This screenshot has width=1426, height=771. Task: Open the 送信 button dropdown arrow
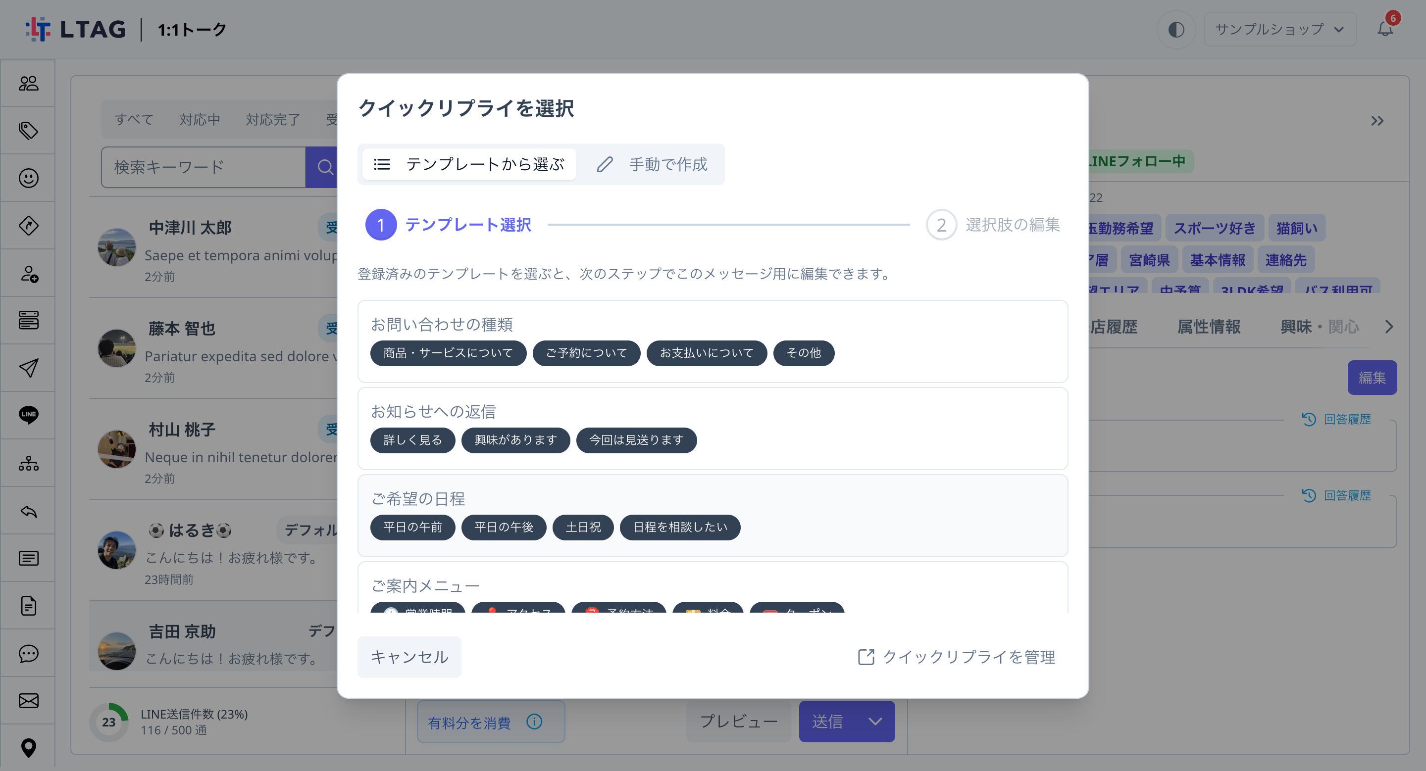874,721
